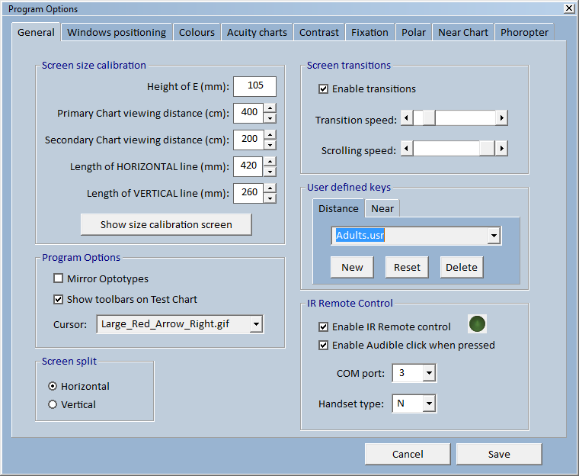This screenshot has width=579, height=476.
Task: Click the Delete user keys button
Action: (462, 267)
